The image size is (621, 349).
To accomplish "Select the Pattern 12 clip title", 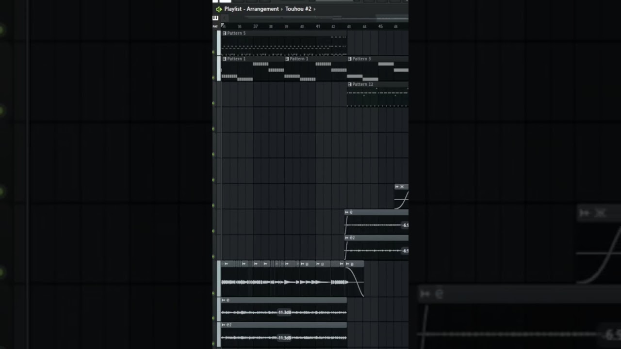I will (363, 84).
